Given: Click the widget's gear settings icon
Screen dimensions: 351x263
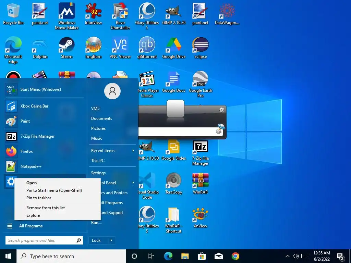Looking at the screenshot, I should pos(222,110).
